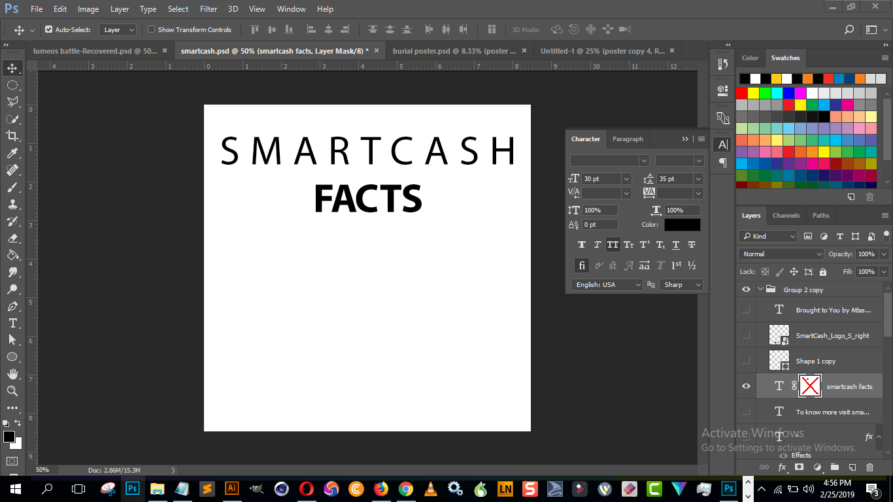The image size is (893, 502).
Task: Select the Hand tool
Action: [12, 374]
